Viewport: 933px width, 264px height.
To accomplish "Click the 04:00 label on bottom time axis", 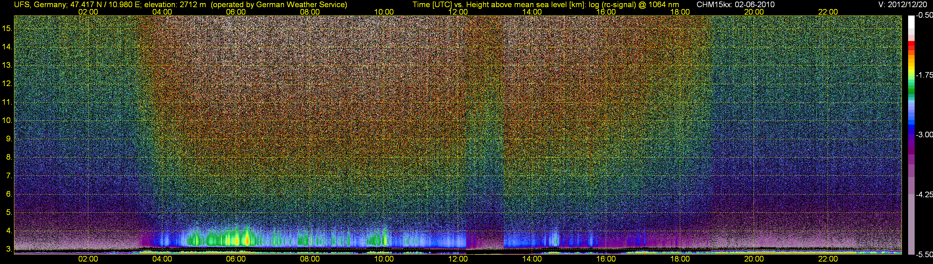I will (162, 259).
